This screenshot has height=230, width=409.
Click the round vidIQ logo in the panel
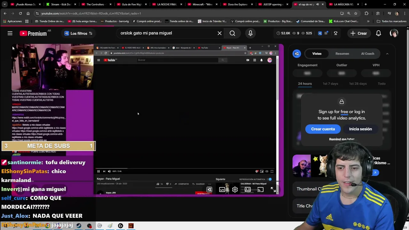297,54
